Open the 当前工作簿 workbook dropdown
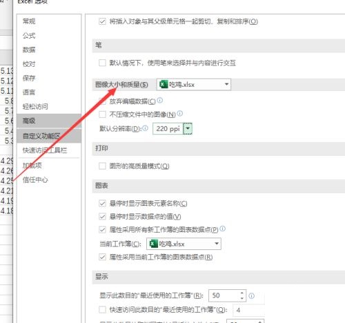 coord(184,244)
